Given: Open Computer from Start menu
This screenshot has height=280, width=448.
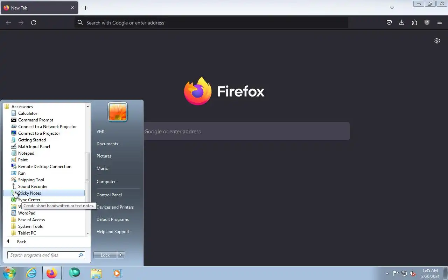Looking at the screenshot, I should tap(106, 182).
